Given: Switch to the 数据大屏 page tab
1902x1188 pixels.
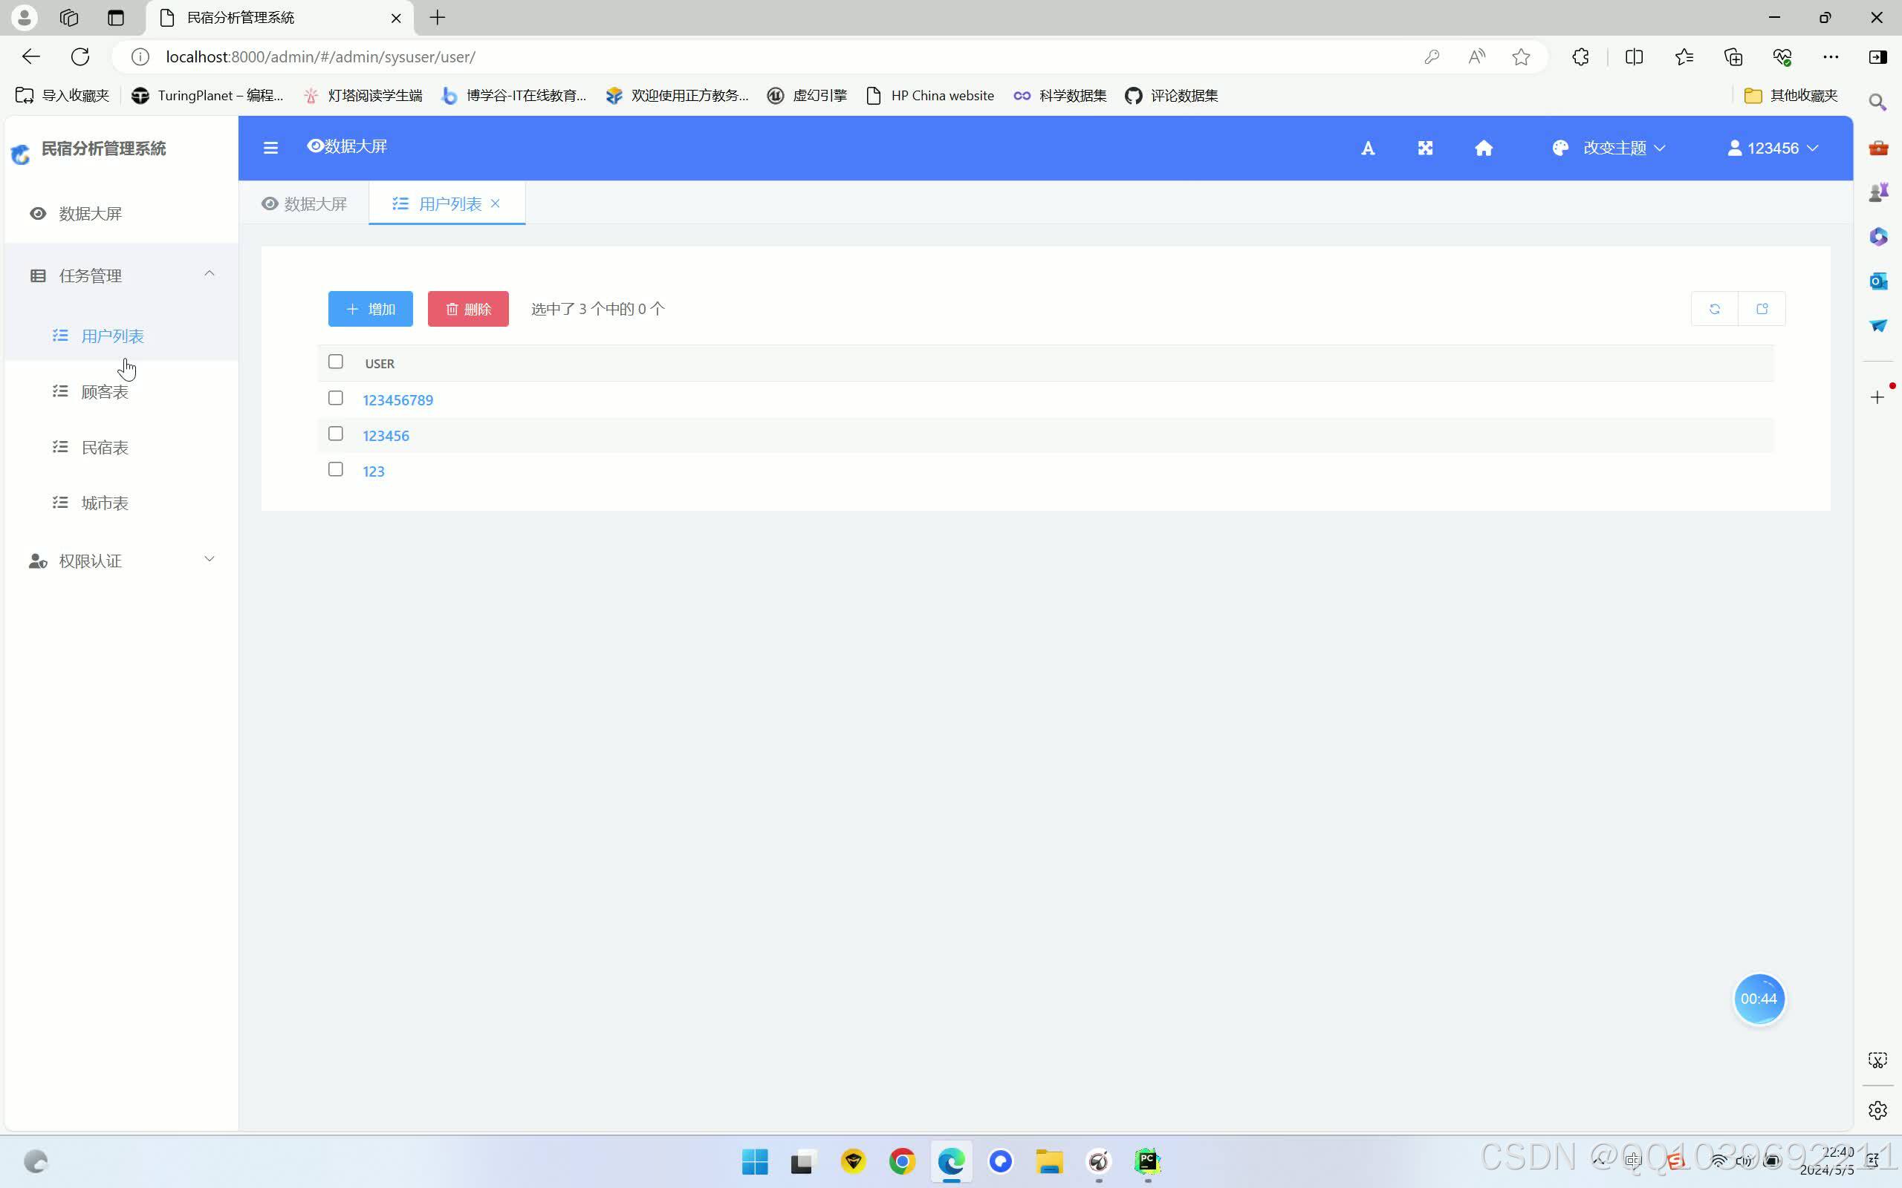Looking at the screenshot, I should (305, 203).
